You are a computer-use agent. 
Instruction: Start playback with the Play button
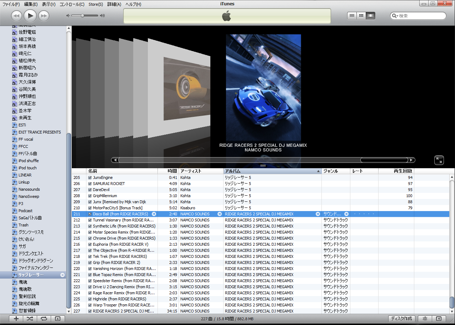[x=30, y=16]
